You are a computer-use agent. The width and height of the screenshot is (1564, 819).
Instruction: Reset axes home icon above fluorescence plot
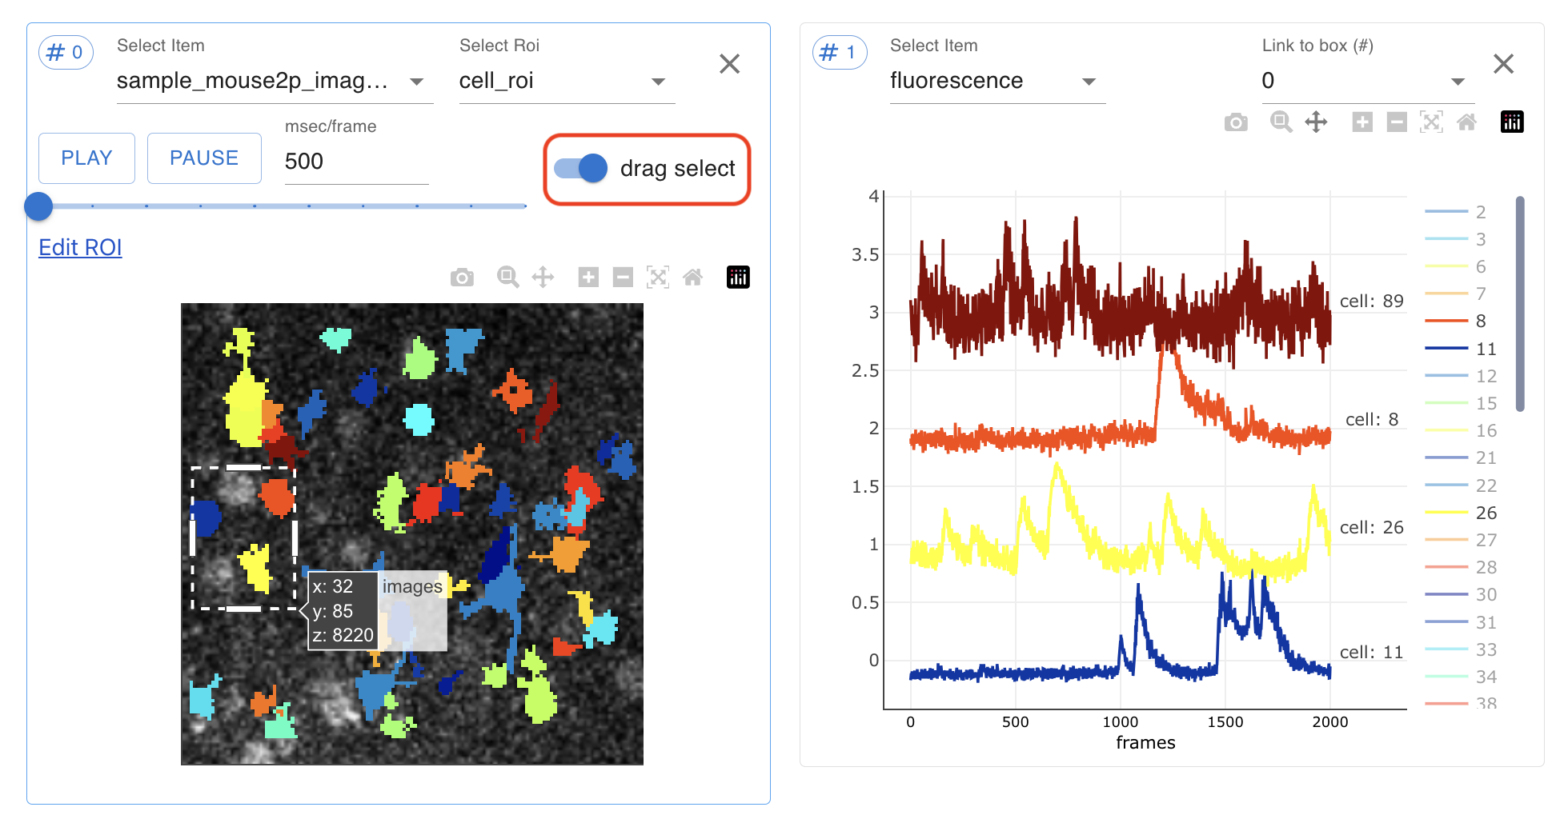(x=1466, y=122)
